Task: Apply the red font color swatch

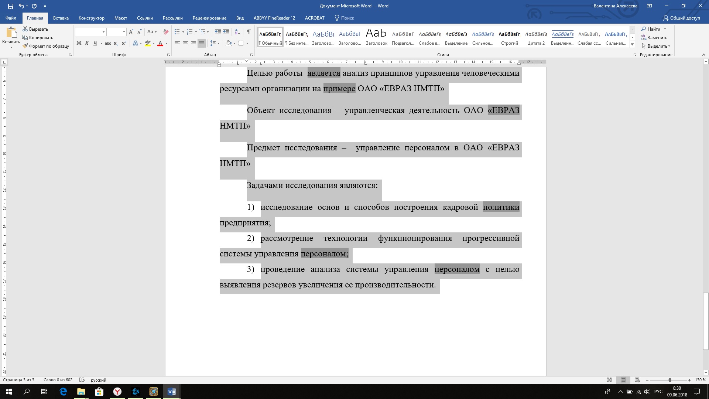Action: (160, 43)
